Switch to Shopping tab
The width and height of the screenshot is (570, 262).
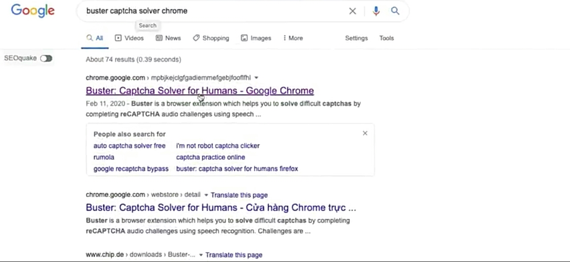(211, 38)
